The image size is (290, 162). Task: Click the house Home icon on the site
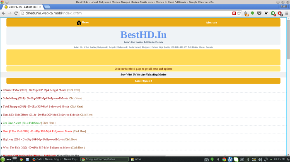(79, 22)
